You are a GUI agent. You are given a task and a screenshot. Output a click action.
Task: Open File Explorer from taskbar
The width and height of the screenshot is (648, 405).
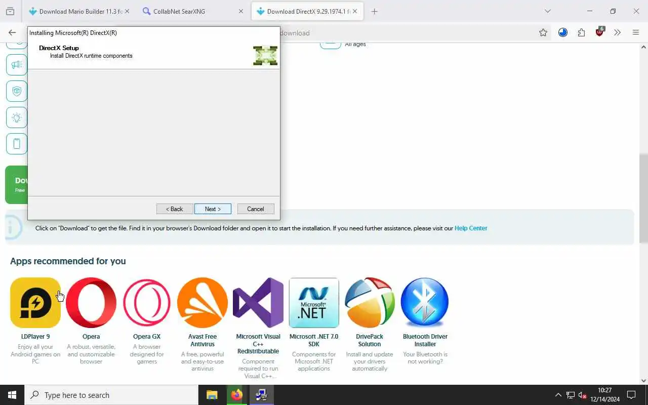tap(212, 395)
